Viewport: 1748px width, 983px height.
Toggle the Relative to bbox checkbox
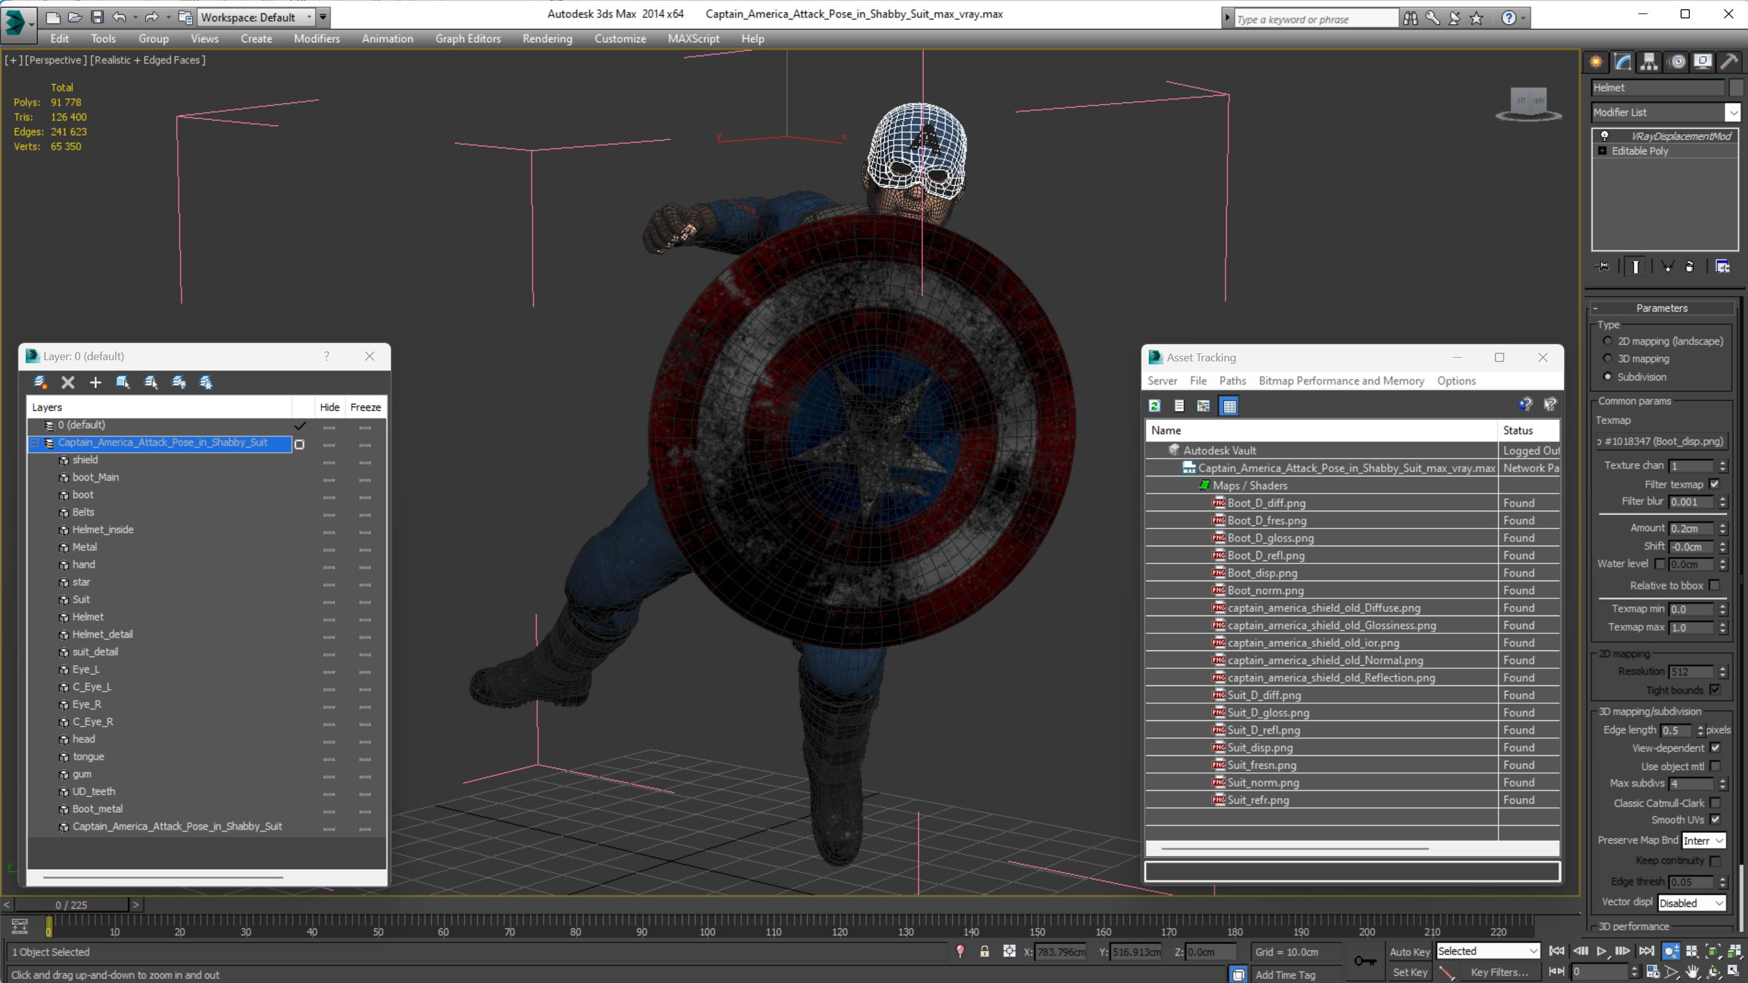click(1715, 585)
